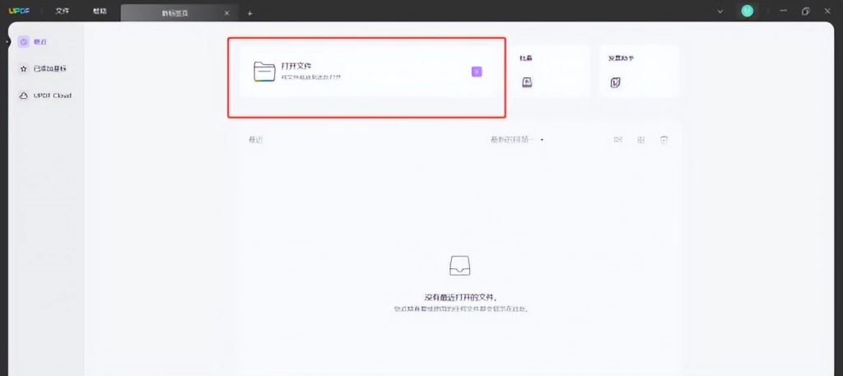Click the UPDF for desktop card icon

[616, 83]
